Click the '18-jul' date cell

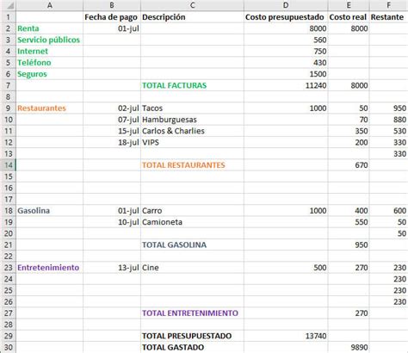pos(112,142)
